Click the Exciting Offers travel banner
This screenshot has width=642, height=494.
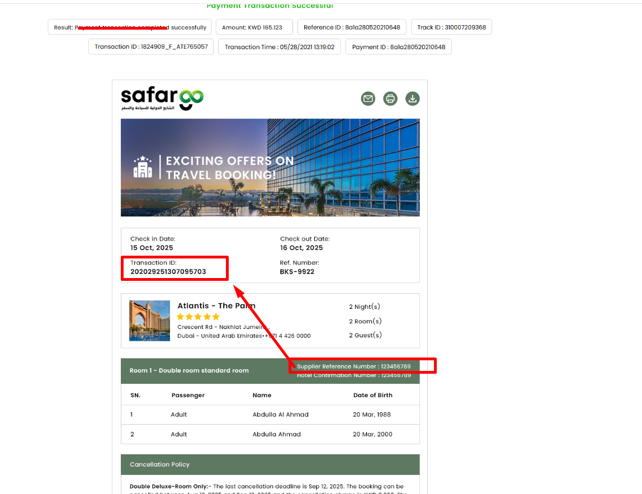[270, 167]
